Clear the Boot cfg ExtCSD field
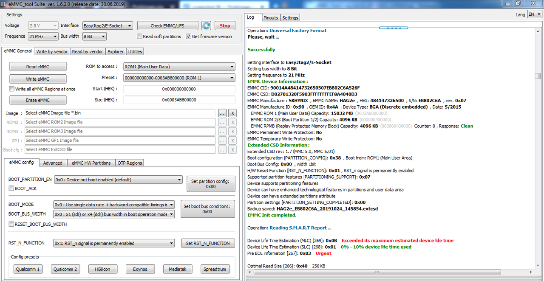 pyautogui.click(x=232, y=149)
